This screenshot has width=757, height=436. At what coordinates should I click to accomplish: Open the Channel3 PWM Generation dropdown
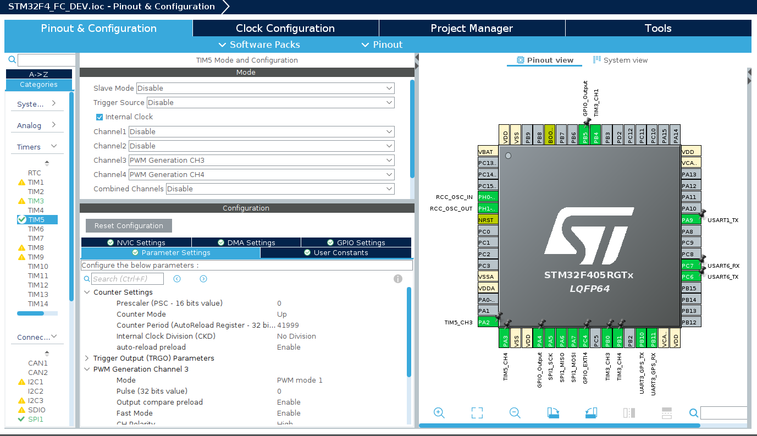[261, 160]
